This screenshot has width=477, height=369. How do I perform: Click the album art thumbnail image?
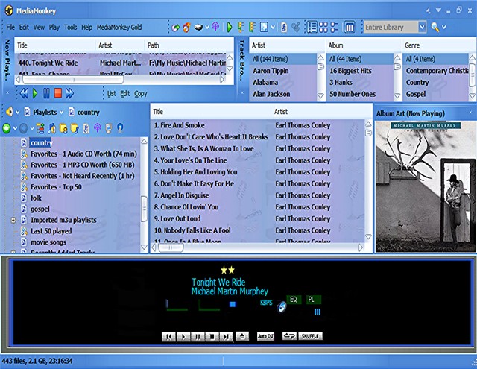click(x=425, y=186)
